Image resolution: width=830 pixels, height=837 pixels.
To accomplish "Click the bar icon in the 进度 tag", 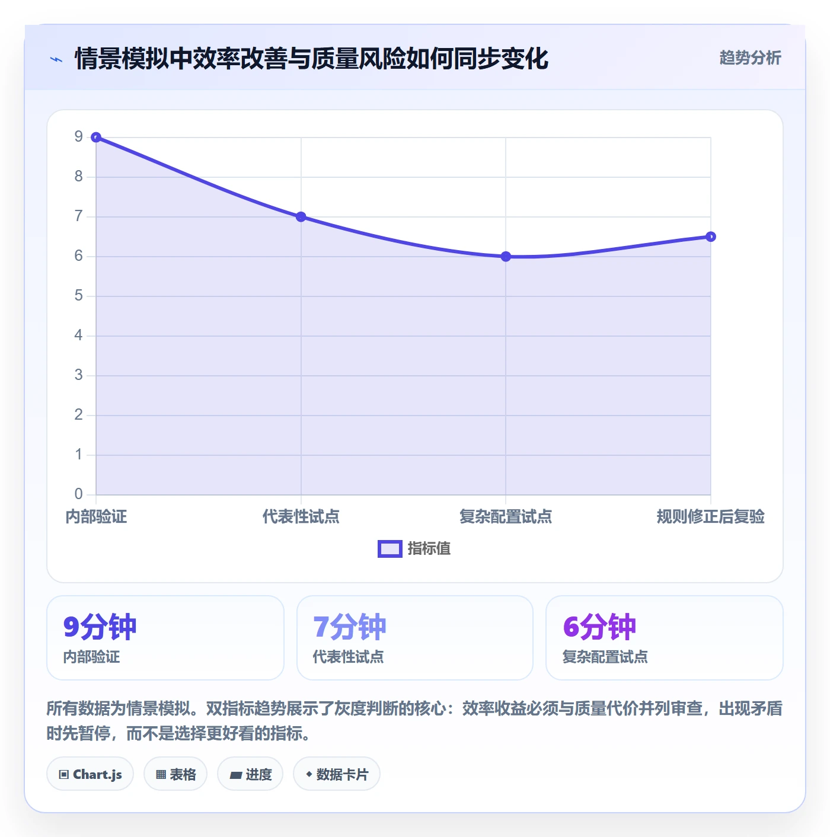I will [235, 775].
